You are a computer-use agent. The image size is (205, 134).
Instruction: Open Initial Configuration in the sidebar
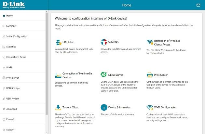pos(23,36)
